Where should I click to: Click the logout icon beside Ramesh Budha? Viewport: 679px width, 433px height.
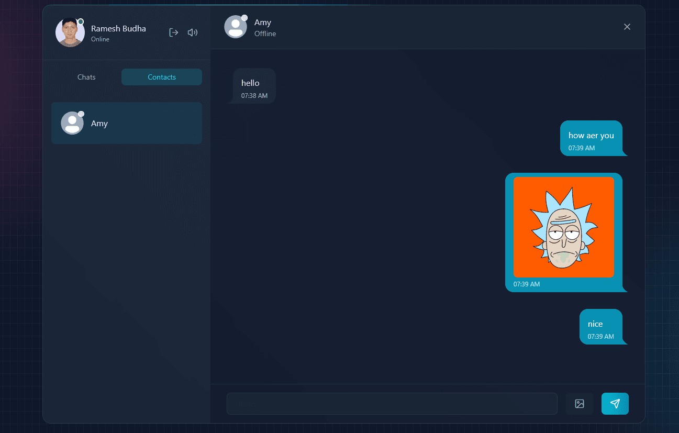coord(173,32)
